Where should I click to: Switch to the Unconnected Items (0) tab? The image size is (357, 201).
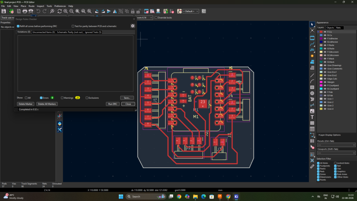[x=44, y=32]
